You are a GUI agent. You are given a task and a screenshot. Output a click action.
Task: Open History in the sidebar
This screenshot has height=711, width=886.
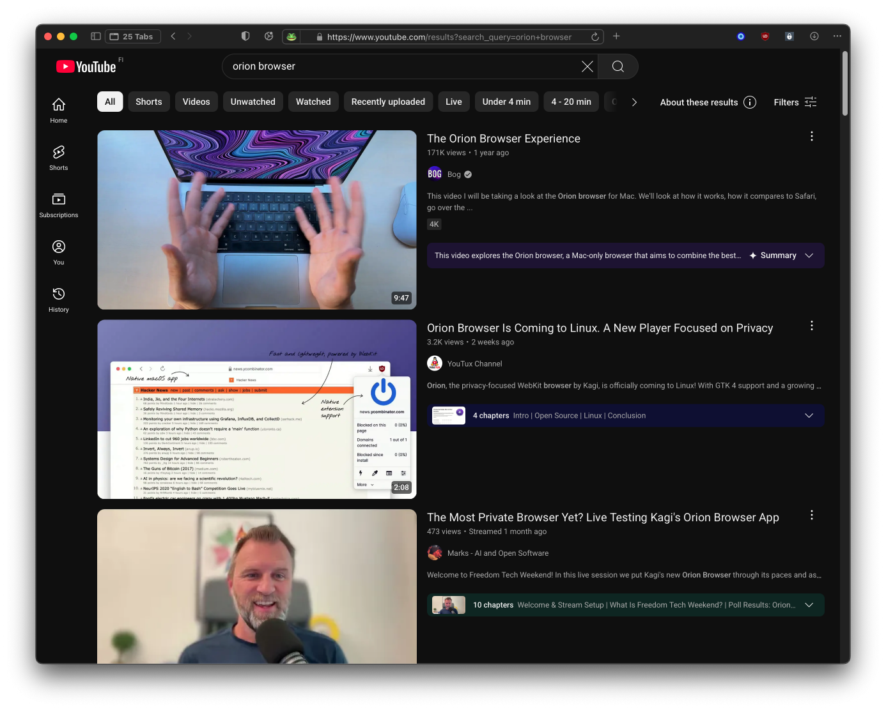point(59,299)
